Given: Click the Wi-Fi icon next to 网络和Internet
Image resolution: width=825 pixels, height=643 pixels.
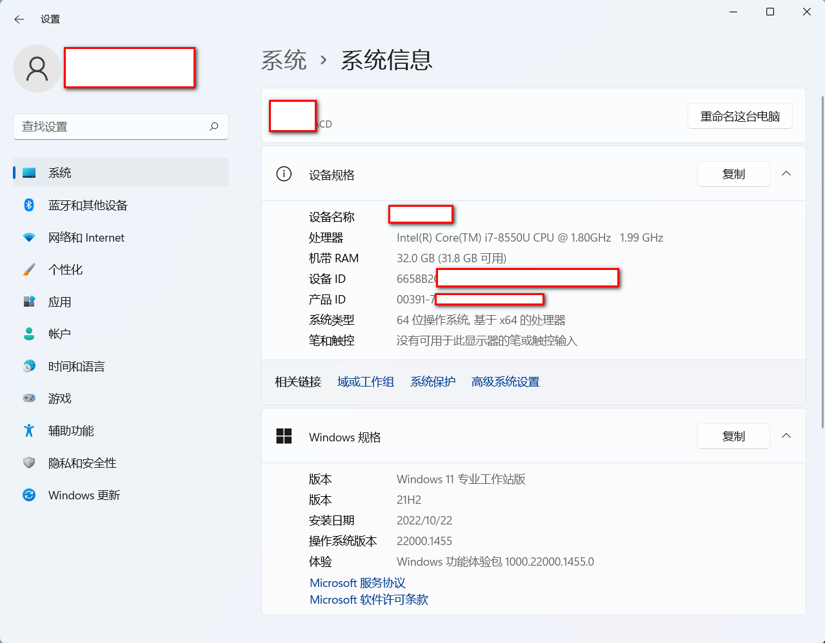Looking at the screenshot, I should (28, 236).
